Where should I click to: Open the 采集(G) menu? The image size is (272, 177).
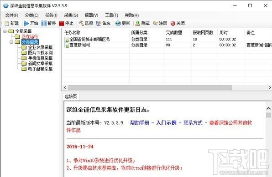pos(71,15)
